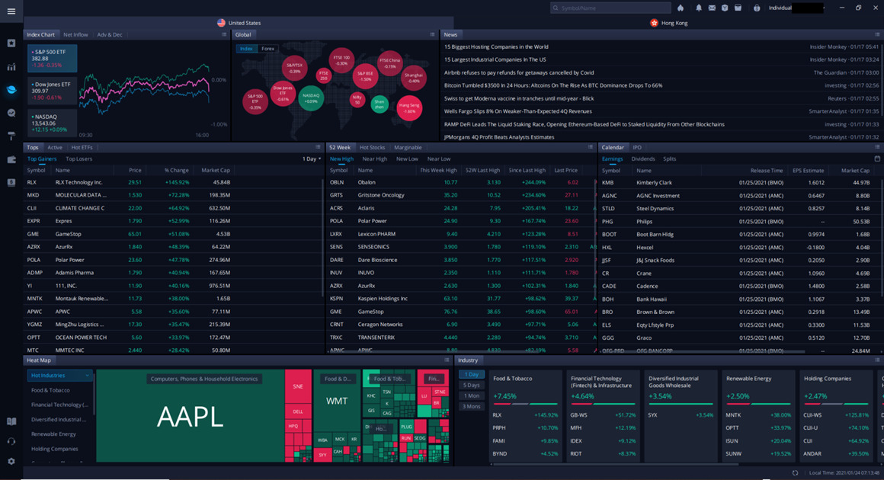The image size is (884, 480).
Task: Open the News panel options icon
Action: click(x=877, y=34)
